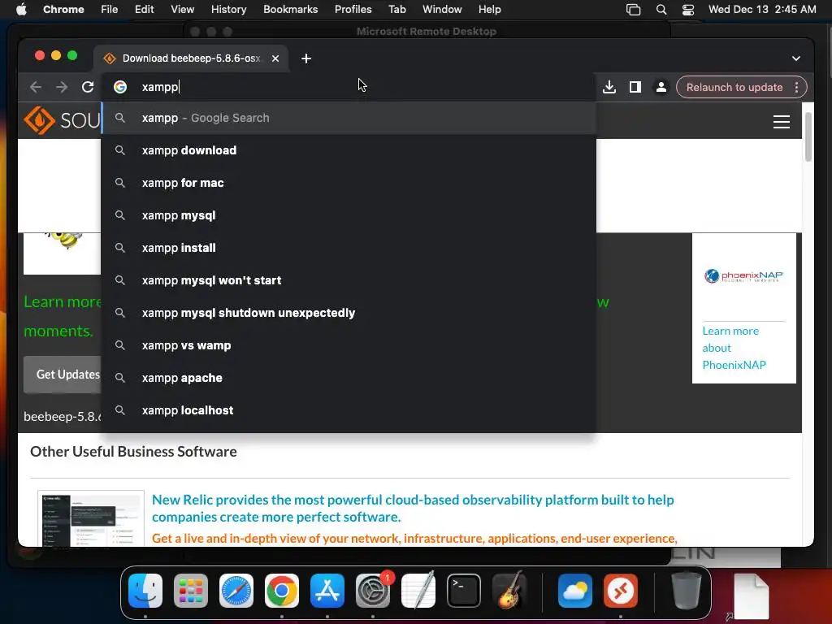Select 'xampp download' suggestion
Screen dimensions: 832x624
pos(349,150)
